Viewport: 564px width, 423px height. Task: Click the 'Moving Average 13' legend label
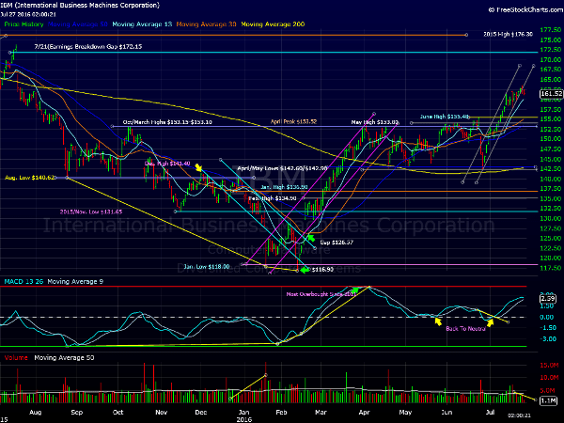142,24
